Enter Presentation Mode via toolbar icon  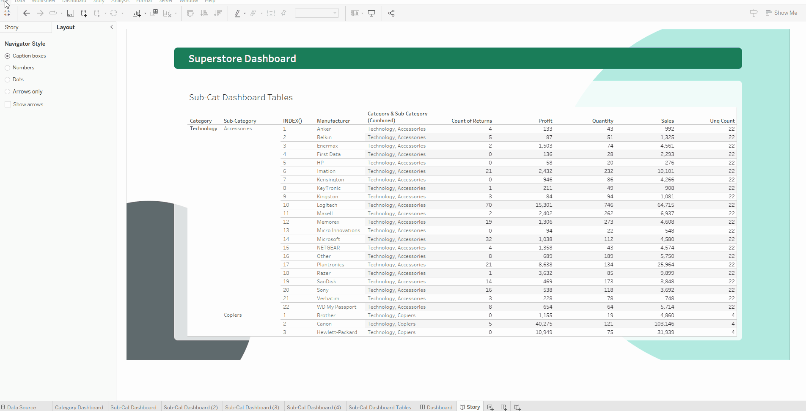click(x=371, y=13)
